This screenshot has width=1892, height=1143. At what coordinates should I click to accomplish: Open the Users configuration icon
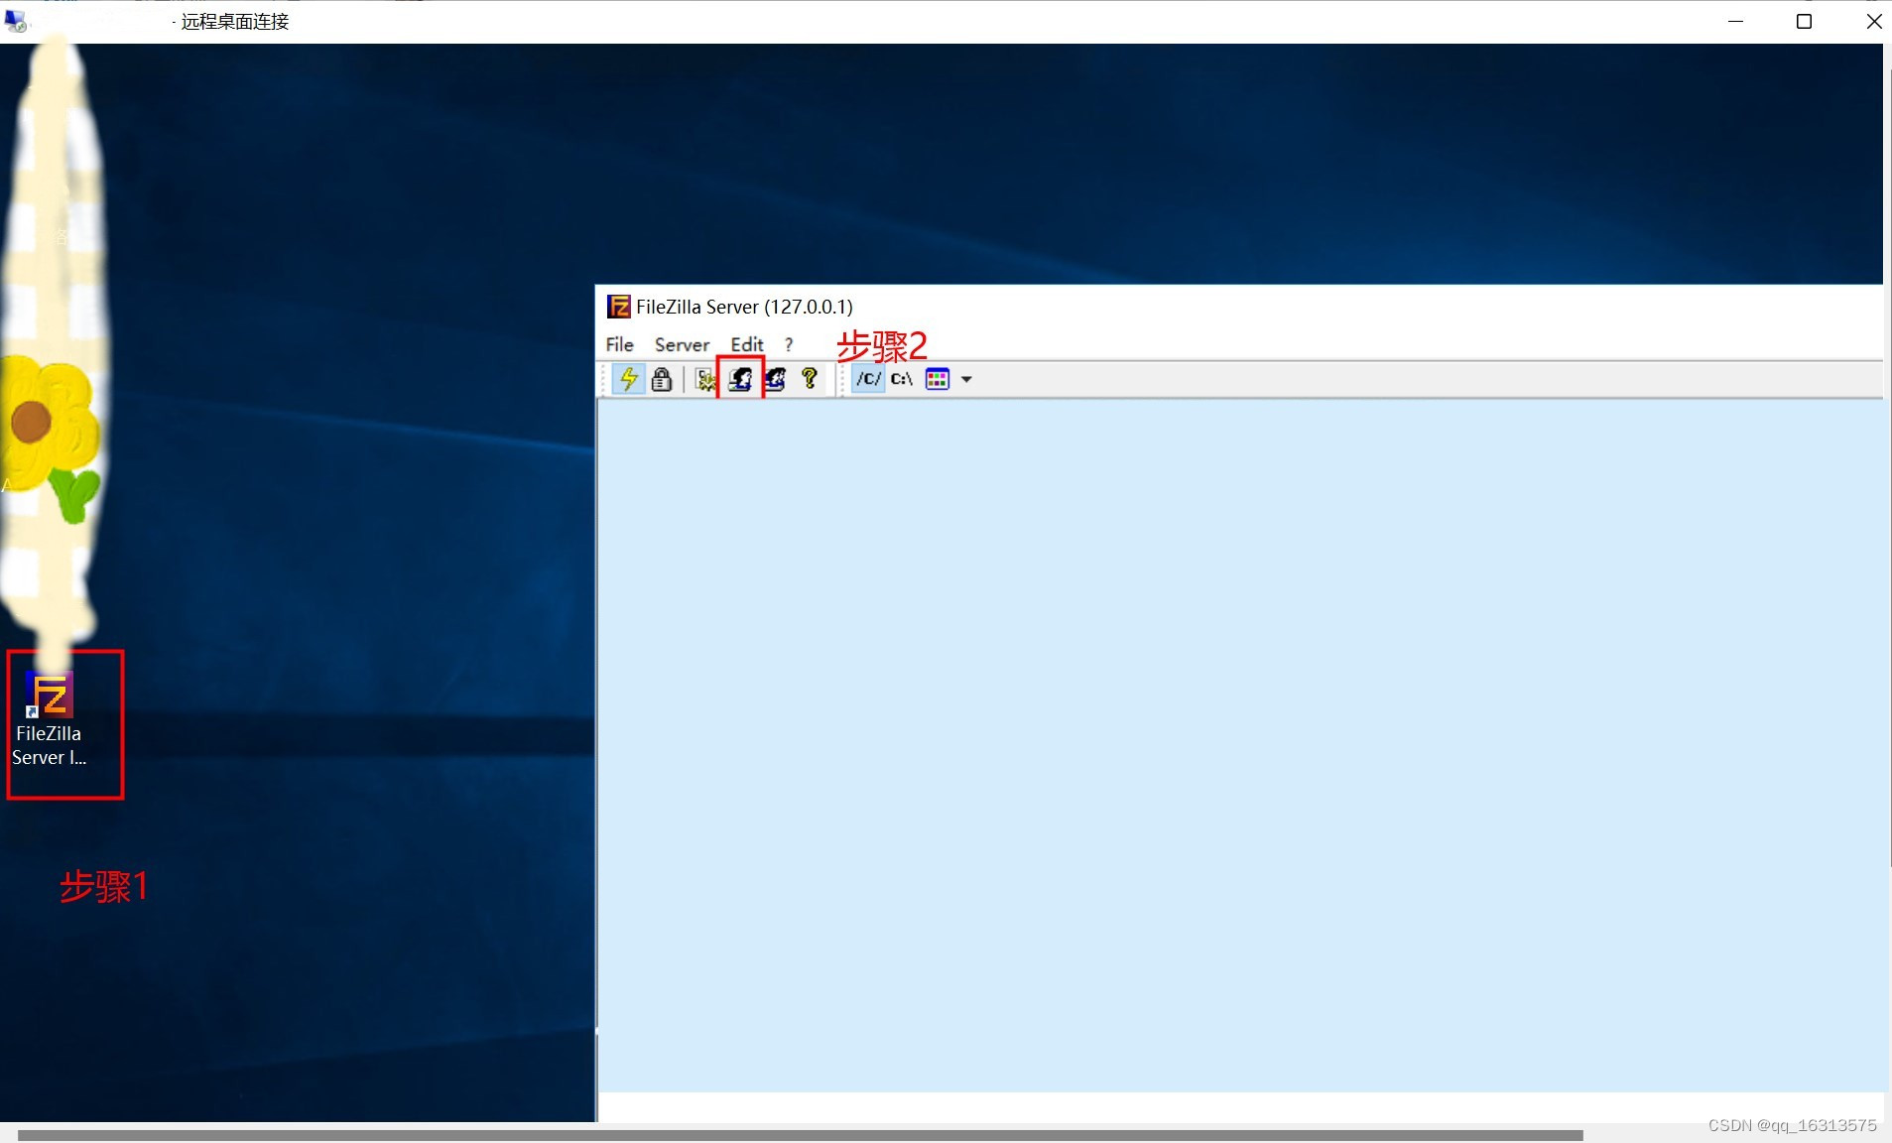pos(740,379)
